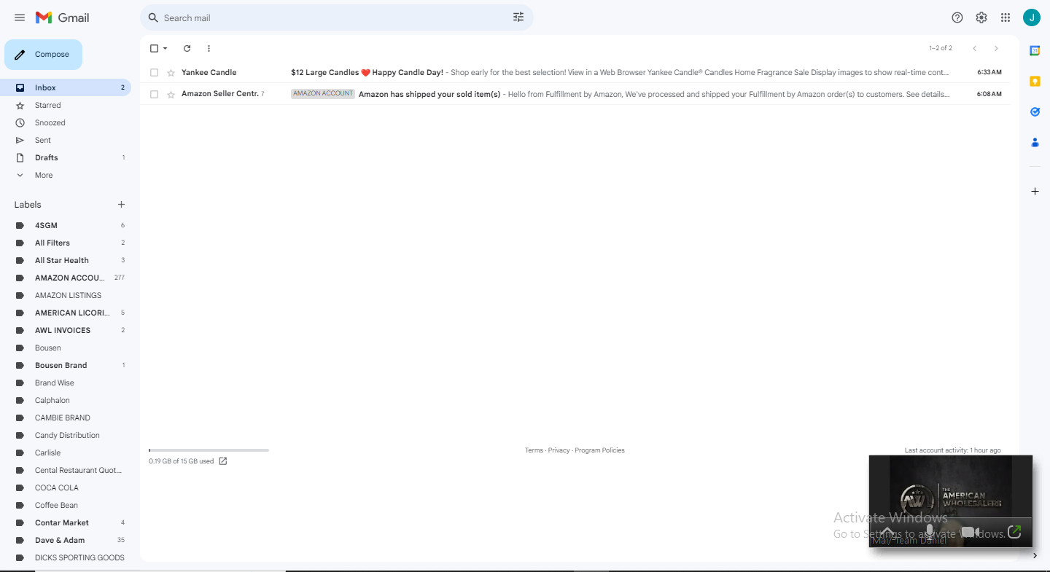Get add-ons plus icon
The height and width of the screenshot is (572, 1050).
click(x=1035, y=191)
